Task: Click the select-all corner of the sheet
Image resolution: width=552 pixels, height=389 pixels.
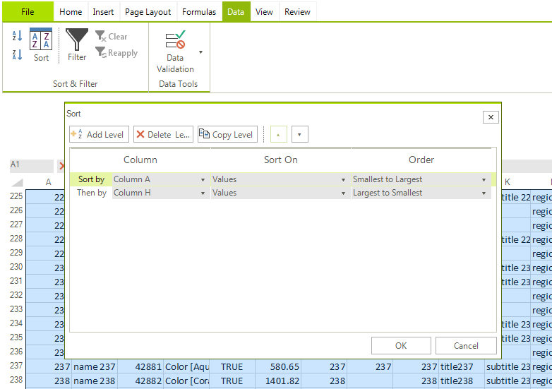Action: pos(17,182)
